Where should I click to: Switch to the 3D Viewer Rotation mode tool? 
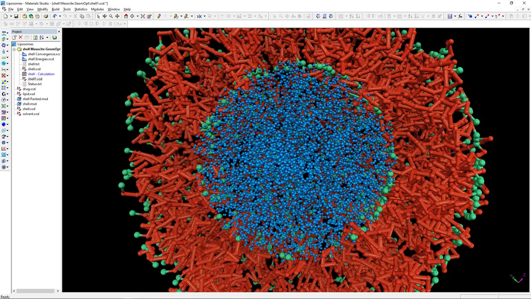click(x=105, y=16)
